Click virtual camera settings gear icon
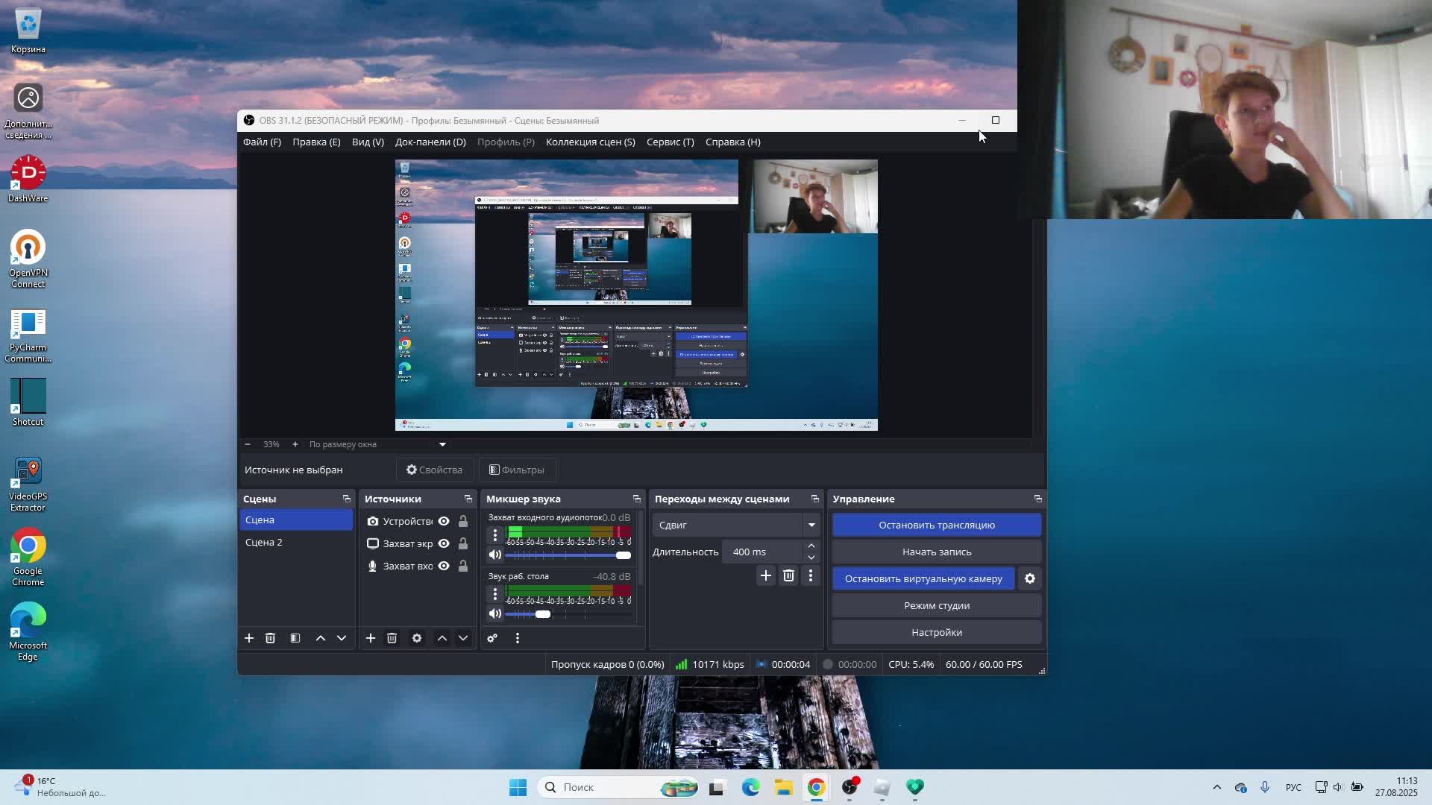 click(1030, 579)
